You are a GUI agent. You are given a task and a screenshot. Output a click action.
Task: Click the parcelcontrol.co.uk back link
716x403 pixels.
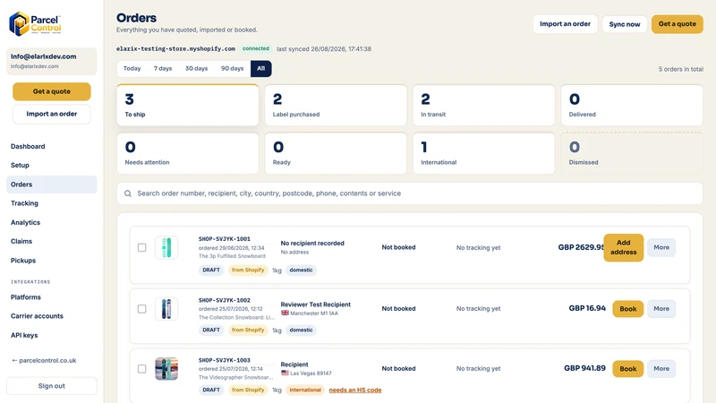click(44, 361)
